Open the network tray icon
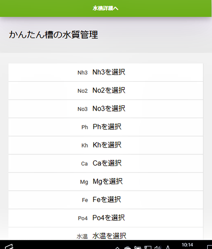Viewport: 212px width, 249px height. coord(148,247)
